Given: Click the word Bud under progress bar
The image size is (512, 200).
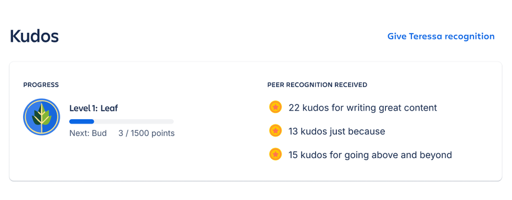Looking at the screenshot, I should pos(99,133).
